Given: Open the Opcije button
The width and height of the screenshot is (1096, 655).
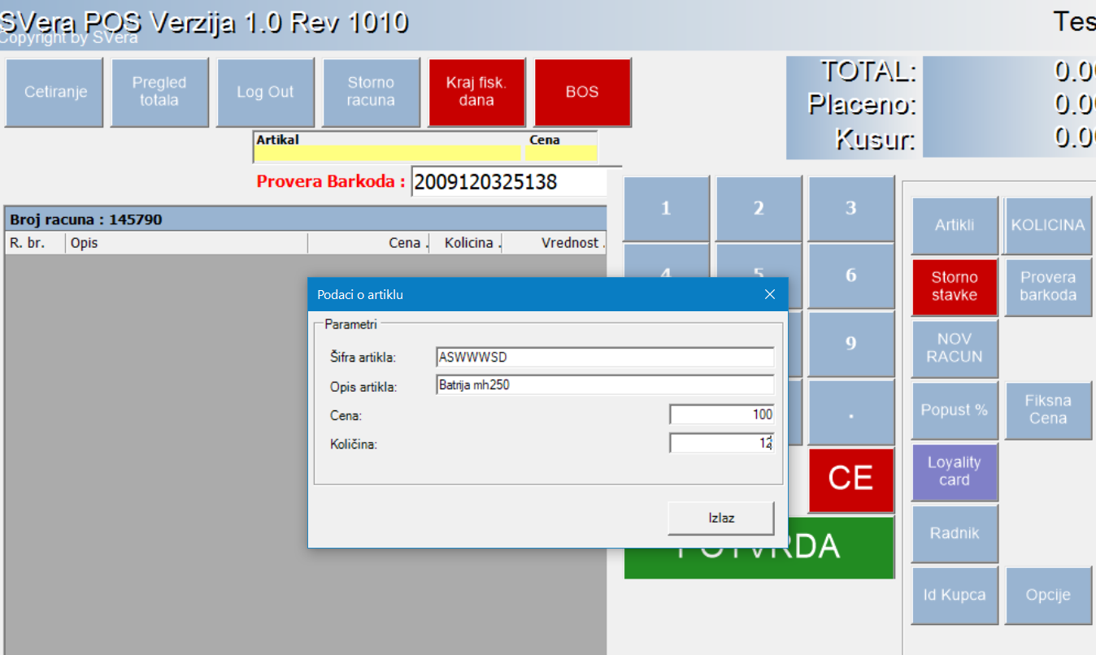Looking at the screenshot, I should click(x=1047, y=595).
